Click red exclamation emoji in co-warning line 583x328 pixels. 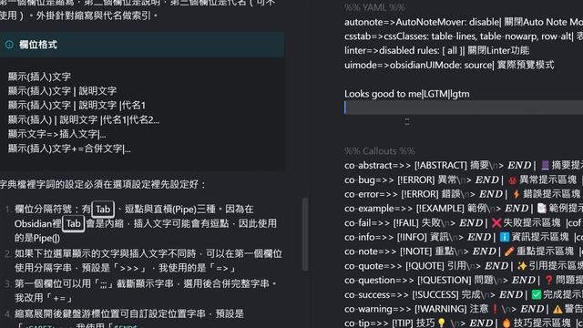coord(495,309)
